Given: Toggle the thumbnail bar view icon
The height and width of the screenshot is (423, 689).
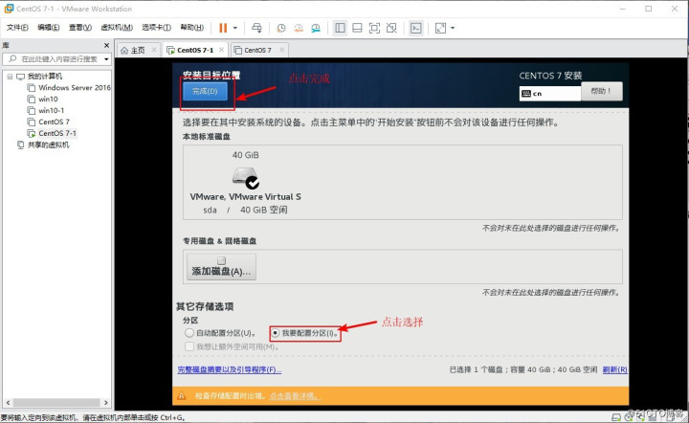Looking at the screenshot, I should [x=357, y=28].
